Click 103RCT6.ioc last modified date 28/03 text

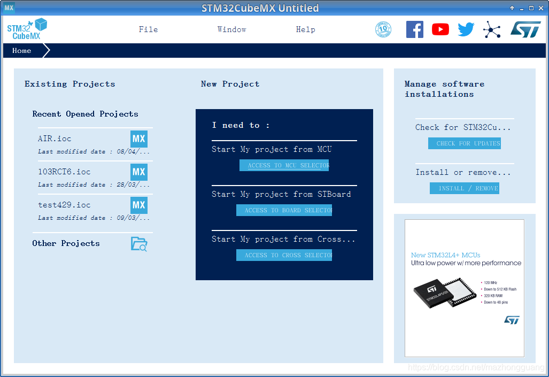pyautogui.click(x=94, y=184)
